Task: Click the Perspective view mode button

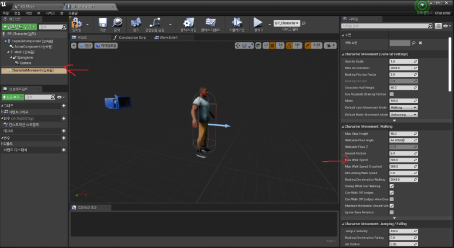Action: 85,45
